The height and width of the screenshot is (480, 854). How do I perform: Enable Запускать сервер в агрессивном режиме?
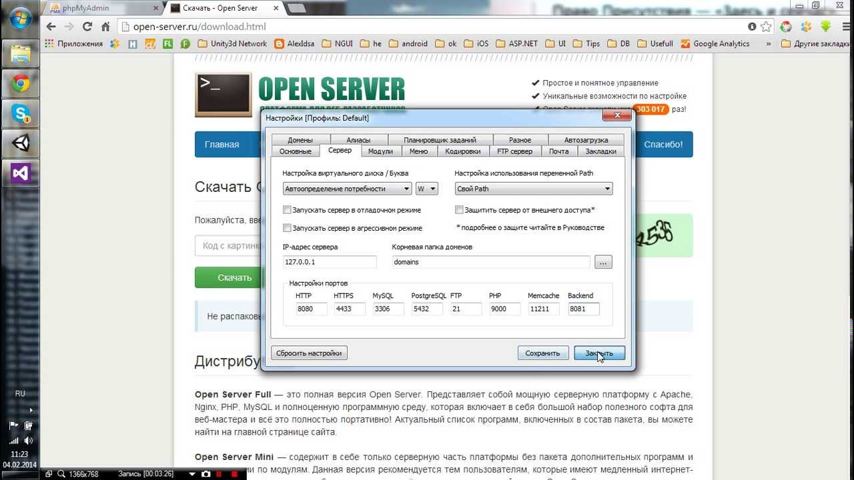[x=287, y=228]
